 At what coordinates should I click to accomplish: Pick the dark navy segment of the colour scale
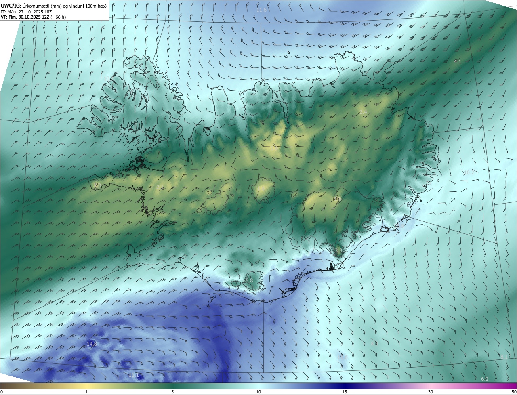pyautogui.click(x=345, y=386)
